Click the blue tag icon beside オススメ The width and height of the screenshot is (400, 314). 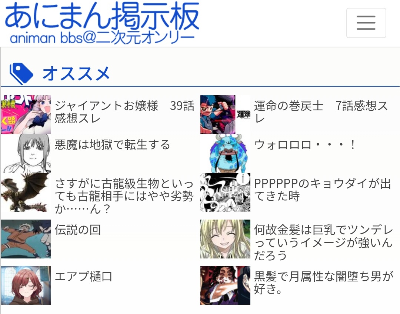point(21,74)
